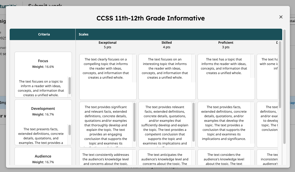The height and width of the screenshot is (172, 295).
Task: Click the vertical scrollbar of the rubric dialog
Action: pyautogui.click(x=284, y=87)
